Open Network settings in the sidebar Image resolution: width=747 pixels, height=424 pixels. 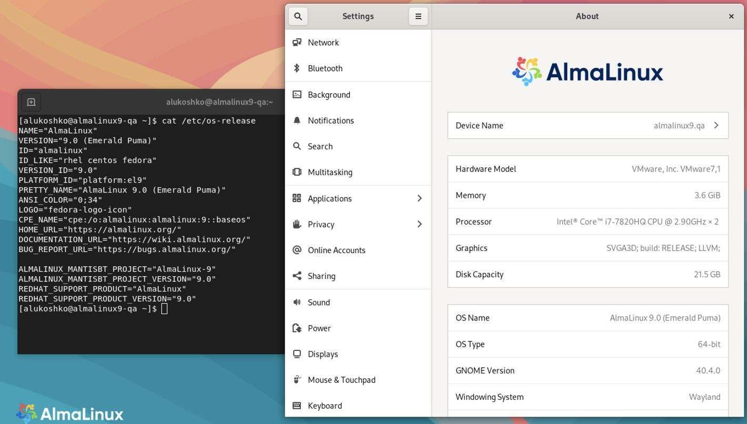click(x=323, y=42)
